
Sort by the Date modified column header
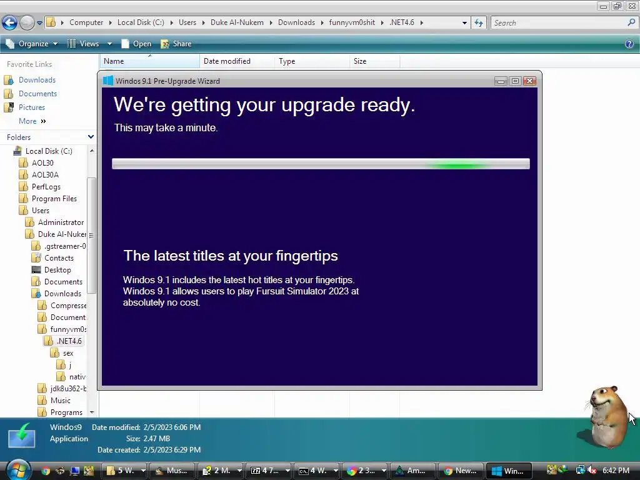[237, 61]
